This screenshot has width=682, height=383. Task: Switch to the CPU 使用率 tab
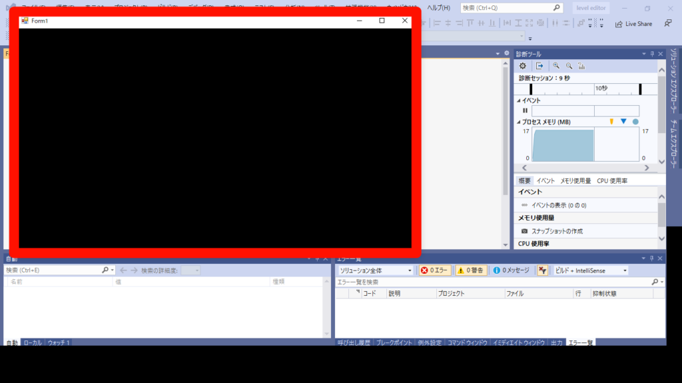click(x=611, y=181)
